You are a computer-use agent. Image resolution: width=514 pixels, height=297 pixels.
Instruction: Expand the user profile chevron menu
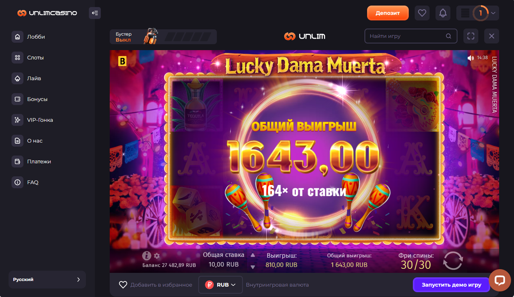tap(493, 13)
